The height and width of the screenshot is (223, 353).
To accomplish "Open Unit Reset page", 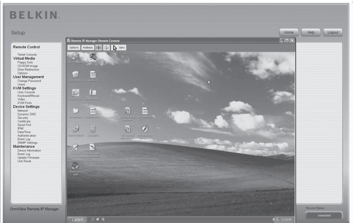I will [x=24, y=161].
